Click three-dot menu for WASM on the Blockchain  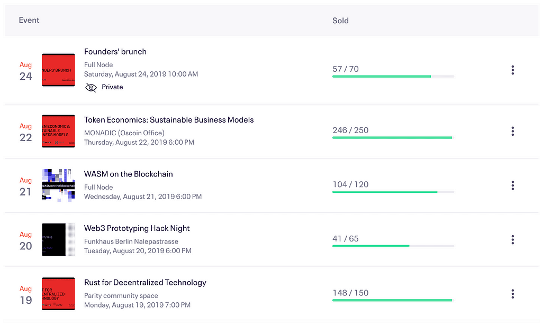click(x=512, y=185)
